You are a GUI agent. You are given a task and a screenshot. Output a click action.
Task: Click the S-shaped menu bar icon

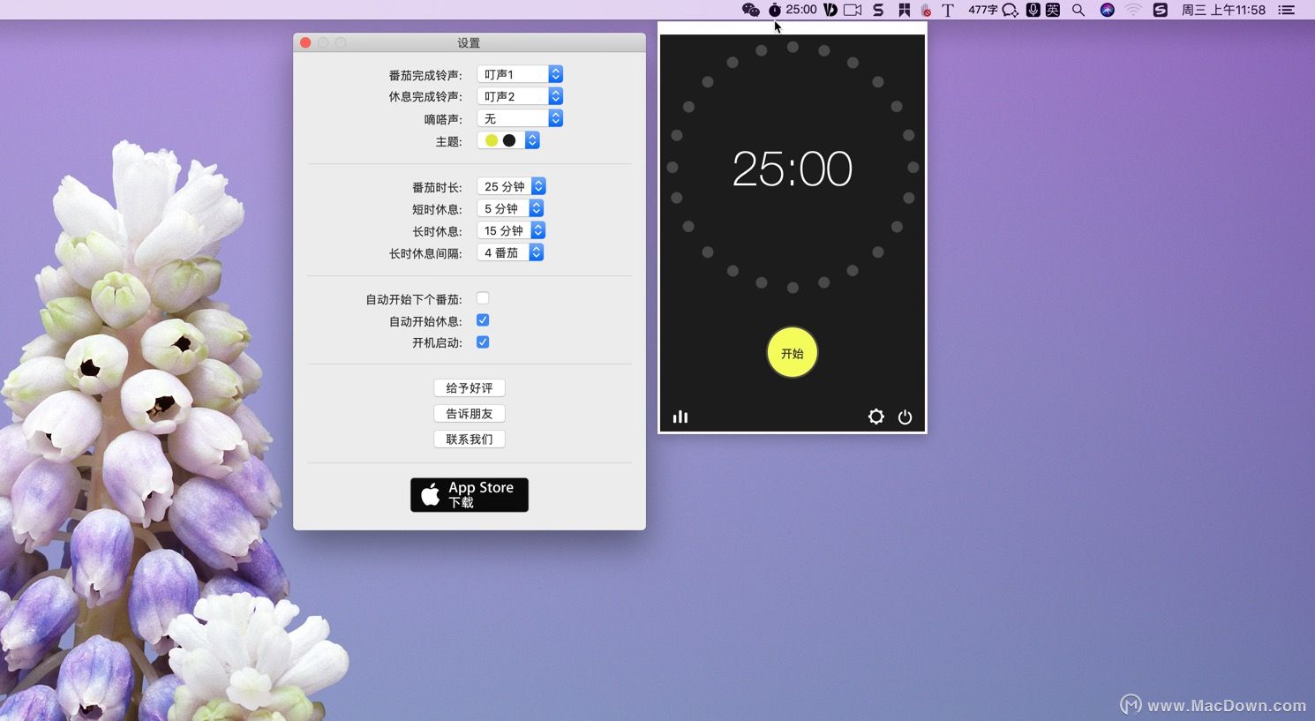878,10
